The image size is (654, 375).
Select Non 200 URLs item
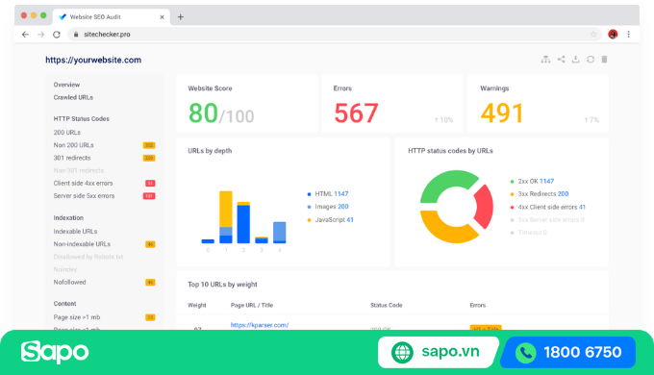click(73, 145)
